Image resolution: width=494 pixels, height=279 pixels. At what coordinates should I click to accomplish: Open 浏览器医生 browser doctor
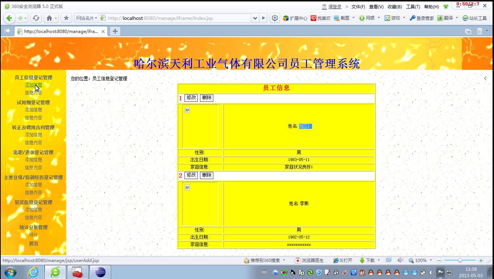(309, 261)
